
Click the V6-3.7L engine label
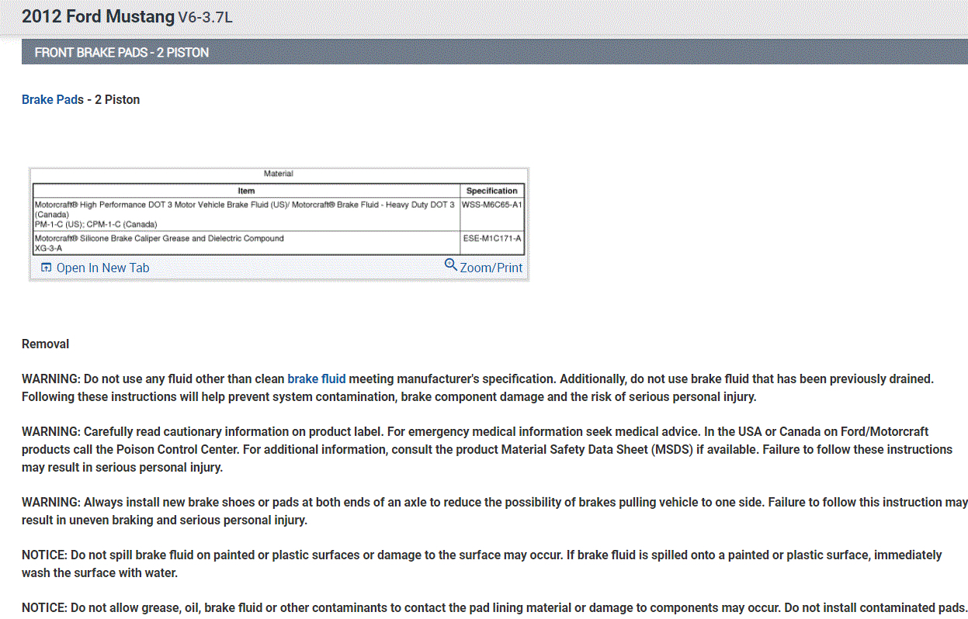(205, 17)
